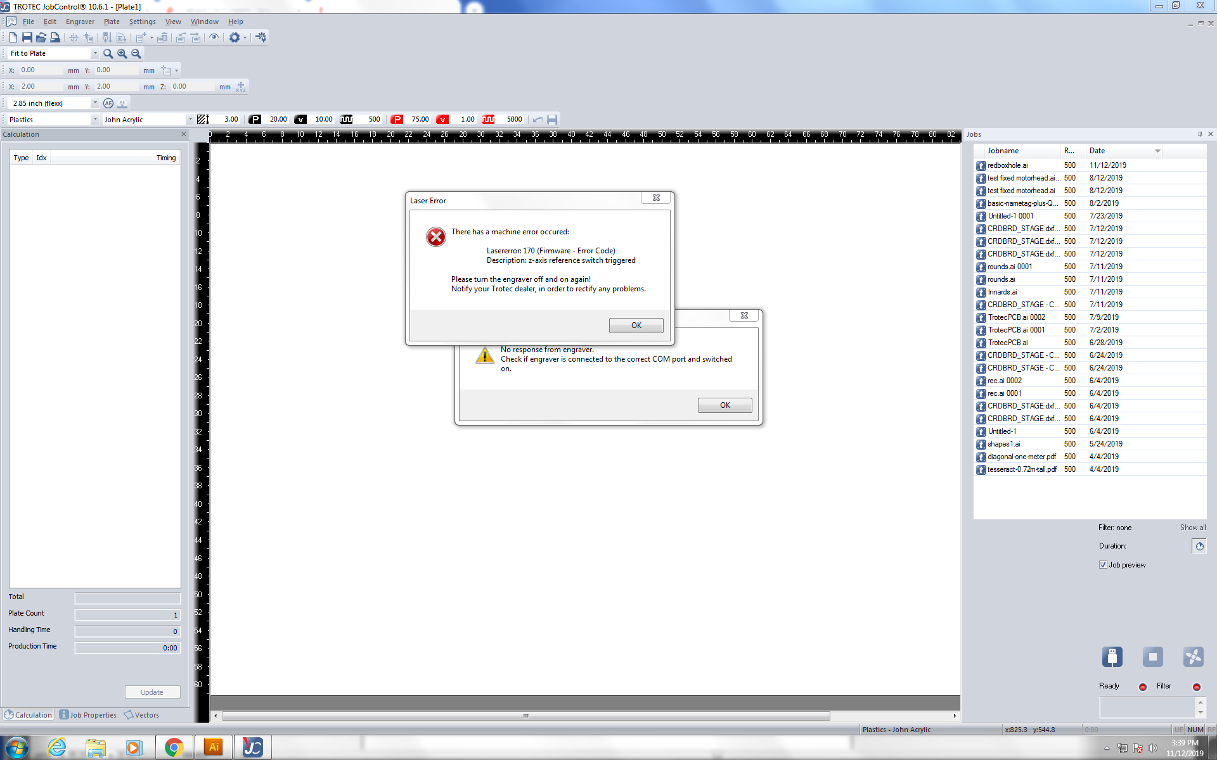Pin the Jobs panel with pushpin icon
This screenshot has width=1217, height=760.
click(1200, 134)
